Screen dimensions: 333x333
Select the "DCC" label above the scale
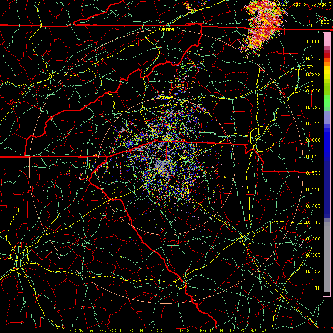coord(325,22)
